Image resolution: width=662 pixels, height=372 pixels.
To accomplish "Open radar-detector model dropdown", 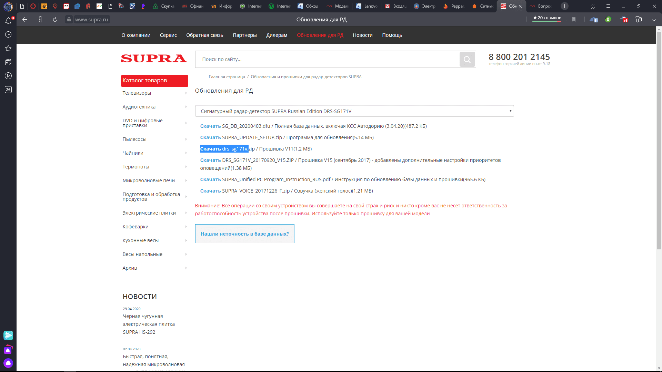I will point(354,111).
